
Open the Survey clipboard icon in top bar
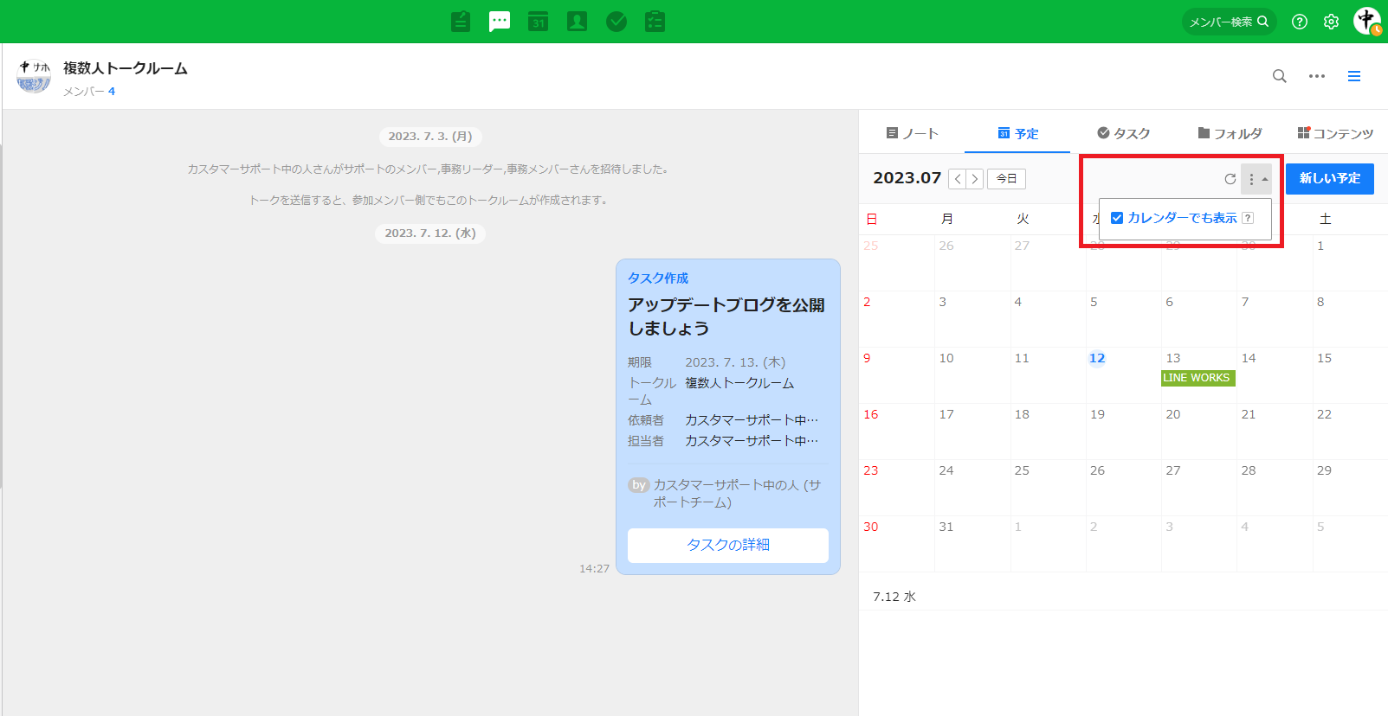(x=655, y=22)
